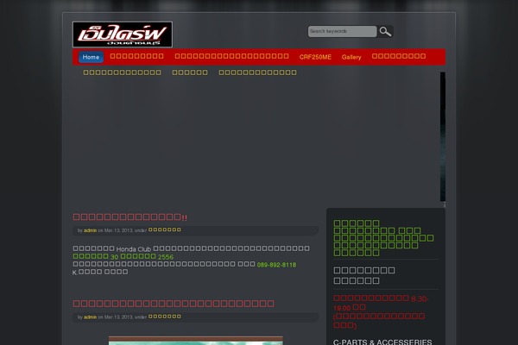Focus the Search keywords input field
Image resolution: width=518 pixels, height=345 pixels.
click(x=342, y=32)
